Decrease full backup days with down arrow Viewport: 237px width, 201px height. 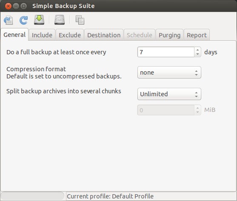pos(197,54)
